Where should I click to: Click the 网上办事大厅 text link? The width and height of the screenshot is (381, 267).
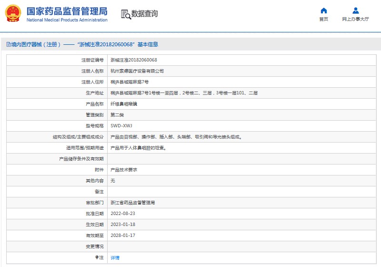point(355,19)
